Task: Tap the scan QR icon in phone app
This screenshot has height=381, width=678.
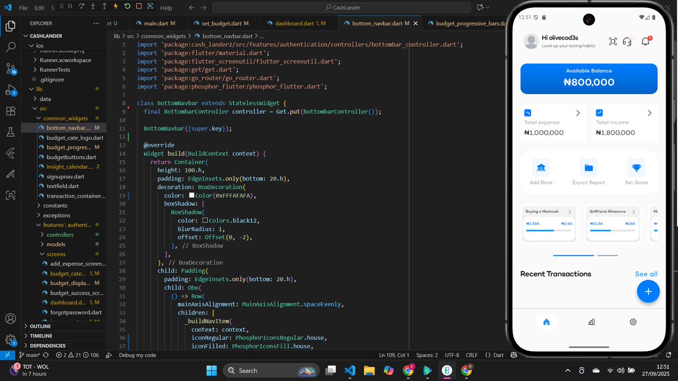Action: [612, 41]
